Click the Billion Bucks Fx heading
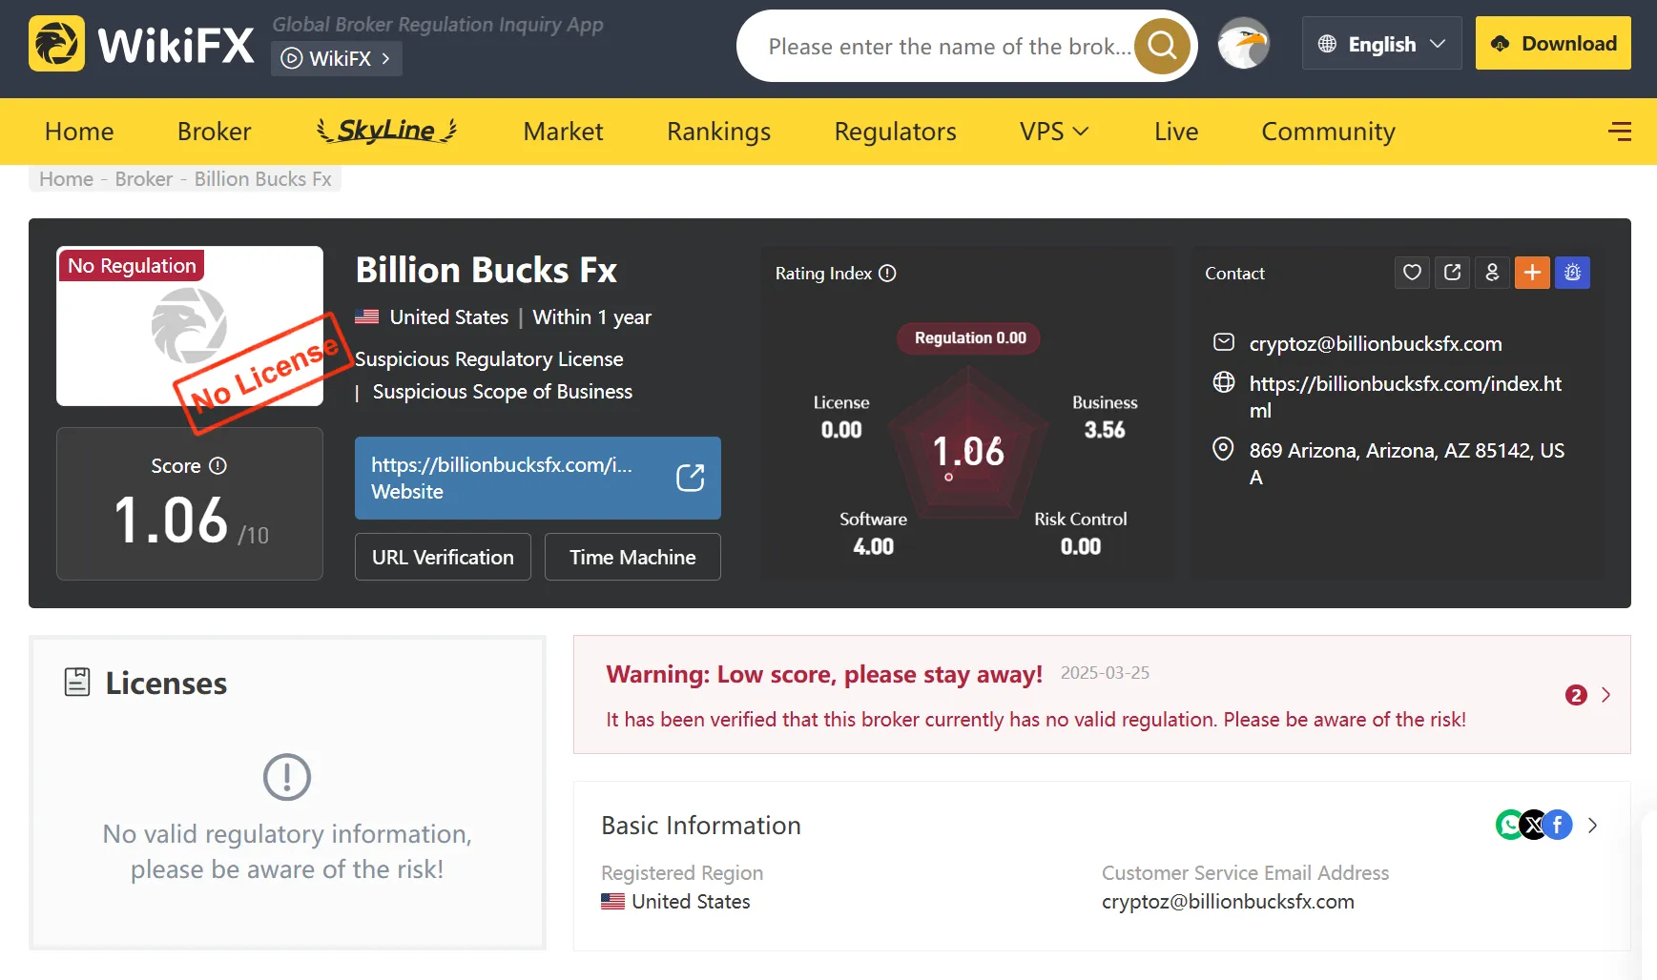Screen dimensions: 1657x980 click(487, 271)
